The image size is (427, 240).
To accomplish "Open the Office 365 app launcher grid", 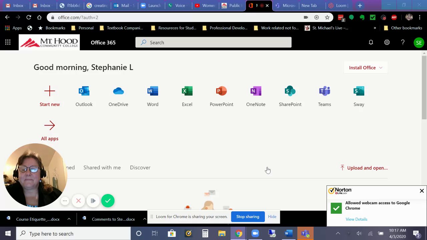I will [x=8, y=42].
